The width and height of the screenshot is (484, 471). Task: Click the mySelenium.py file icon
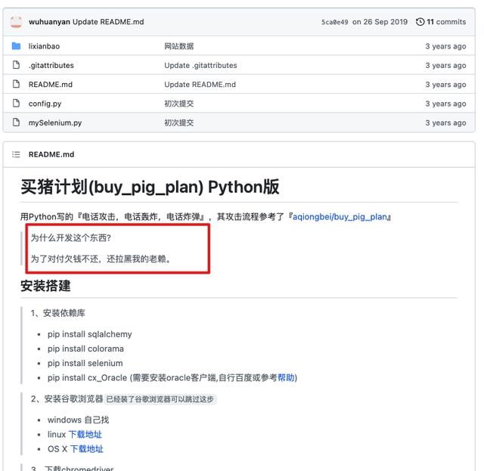[x=16, y=122]
